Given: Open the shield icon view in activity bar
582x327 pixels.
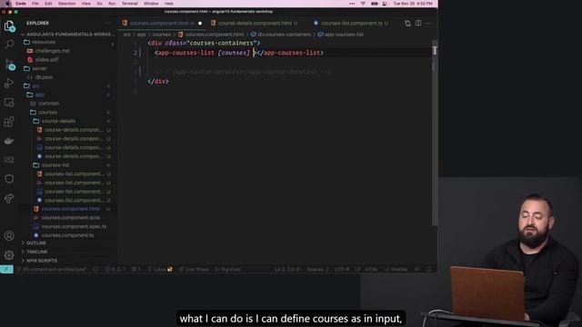Looking at the screenshot, I should click(x=9, y=179).
